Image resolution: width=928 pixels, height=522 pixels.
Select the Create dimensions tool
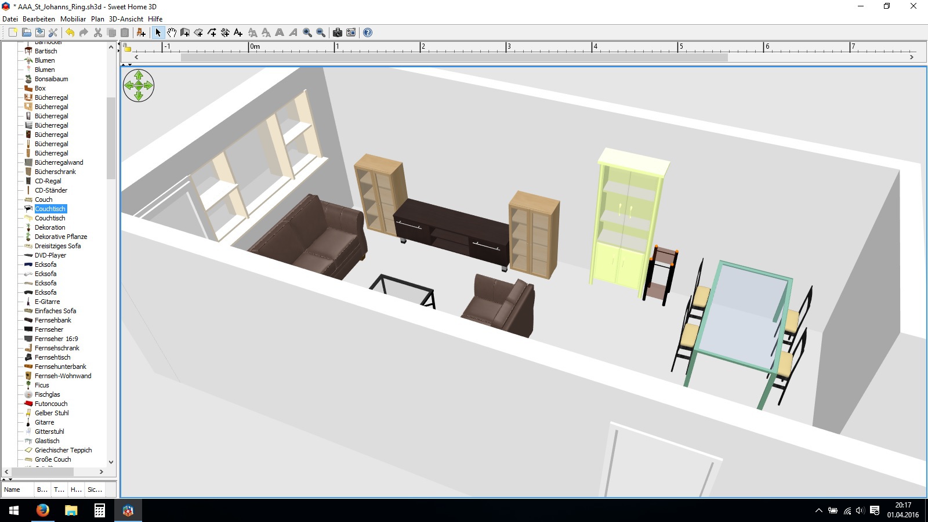[225, 32]
